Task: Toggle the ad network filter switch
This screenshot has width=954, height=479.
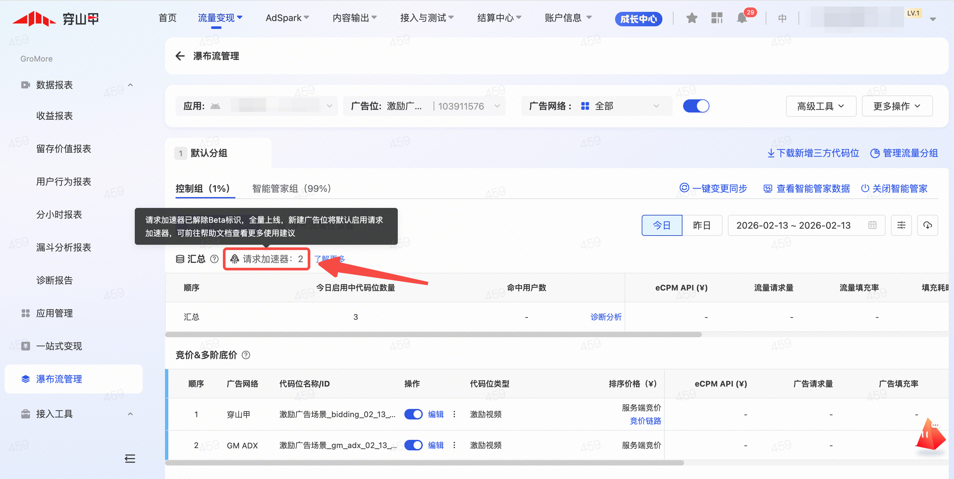Action: (x=696, y=106)
